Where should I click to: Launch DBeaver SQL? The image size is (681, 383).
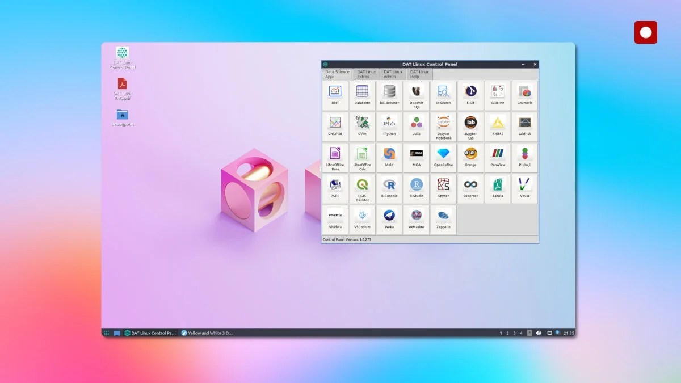(x=417, y=95)
